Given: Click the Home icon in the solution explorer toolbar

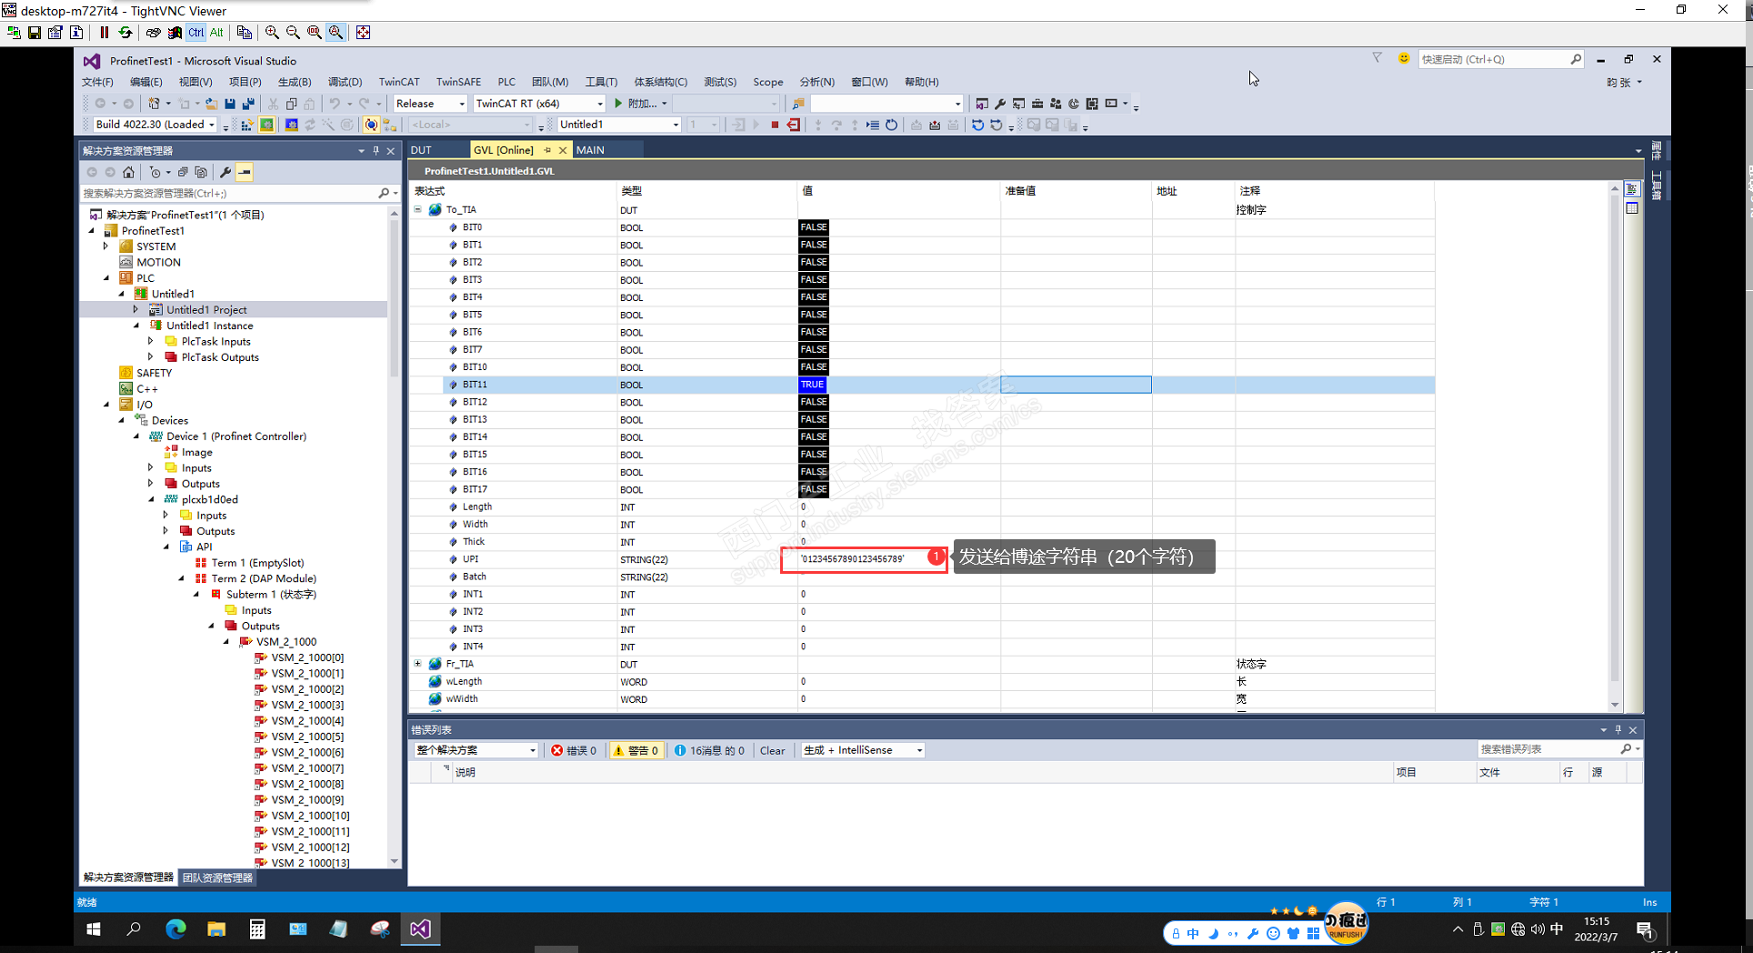Looking at the screenshot, I should point(128,172).
